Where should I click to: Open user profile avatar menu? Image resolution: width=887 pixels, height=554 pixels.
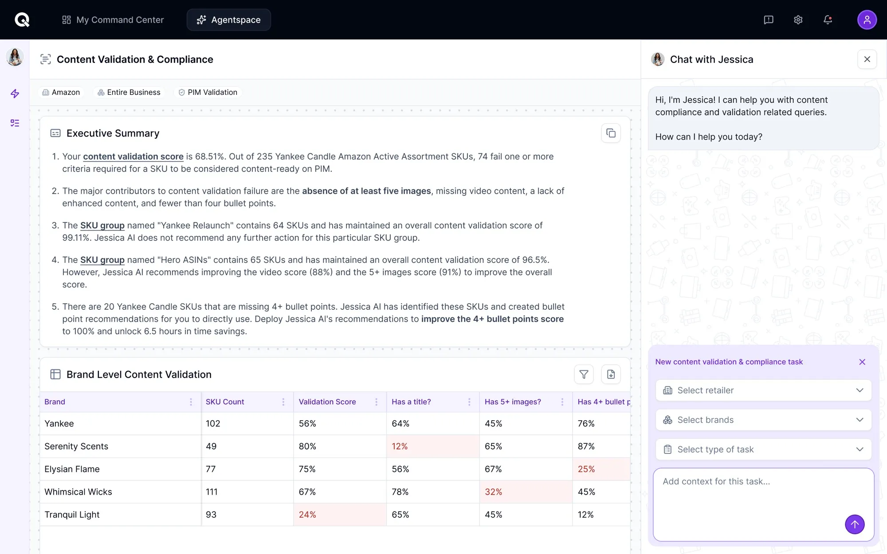[x=867, y=20]
